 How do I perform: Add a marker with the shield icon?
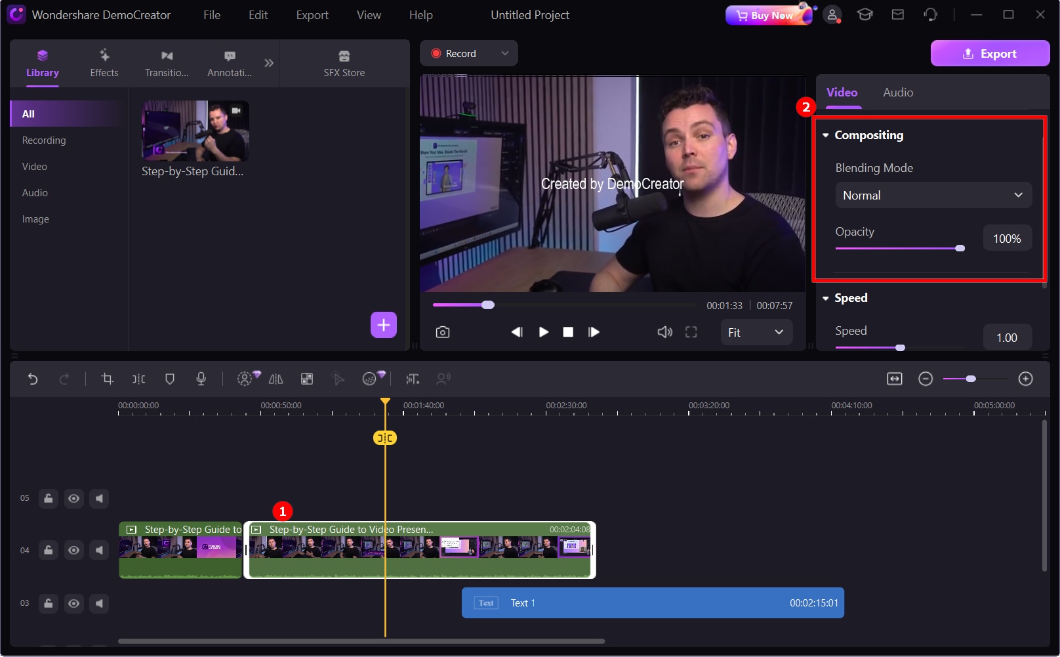click(170, 379)
